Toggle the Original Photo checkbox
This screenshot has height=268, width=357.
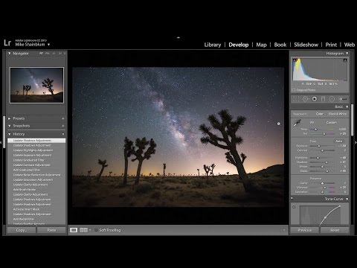[294, 90]
